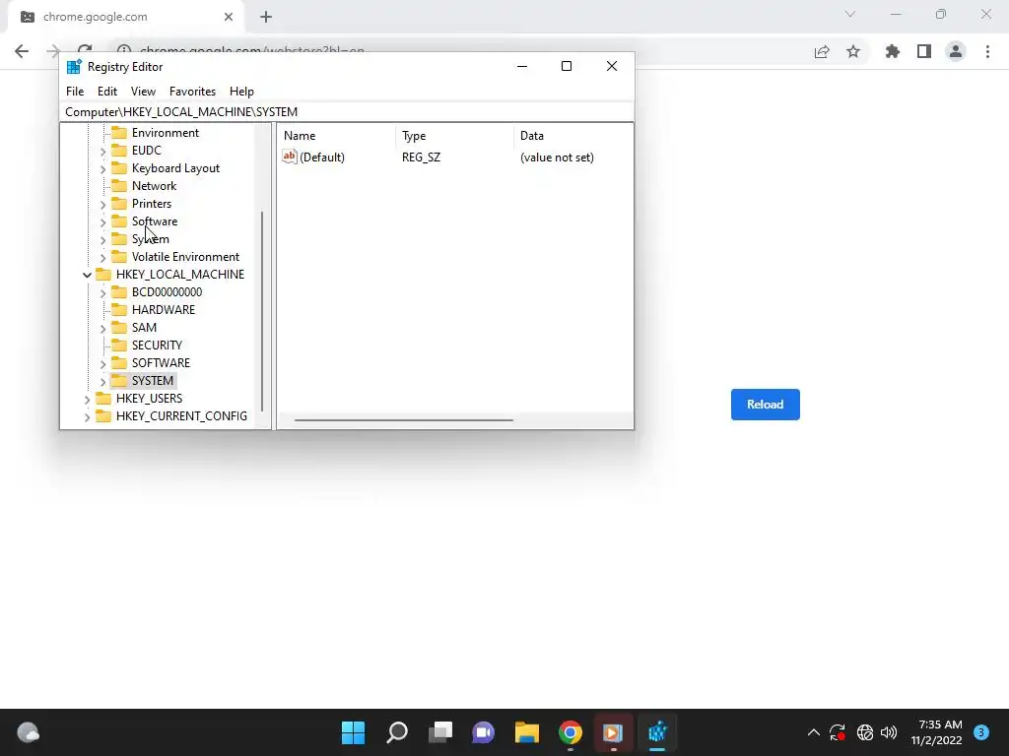
Task: Click the REG_SZ type cell
Action: point(421,157)
